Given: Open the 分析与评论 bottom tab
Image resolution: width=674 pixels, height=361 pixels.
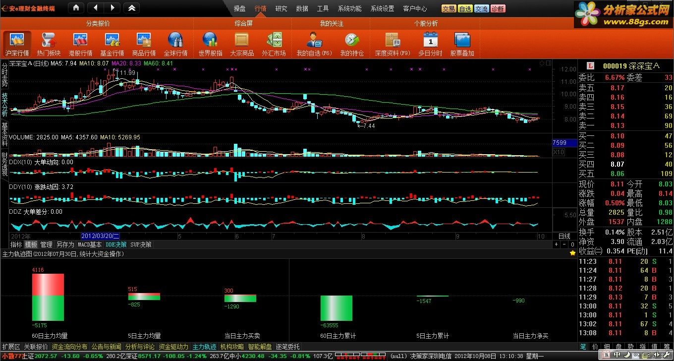Looking at the screenshot, I should [x=140, y=347].
